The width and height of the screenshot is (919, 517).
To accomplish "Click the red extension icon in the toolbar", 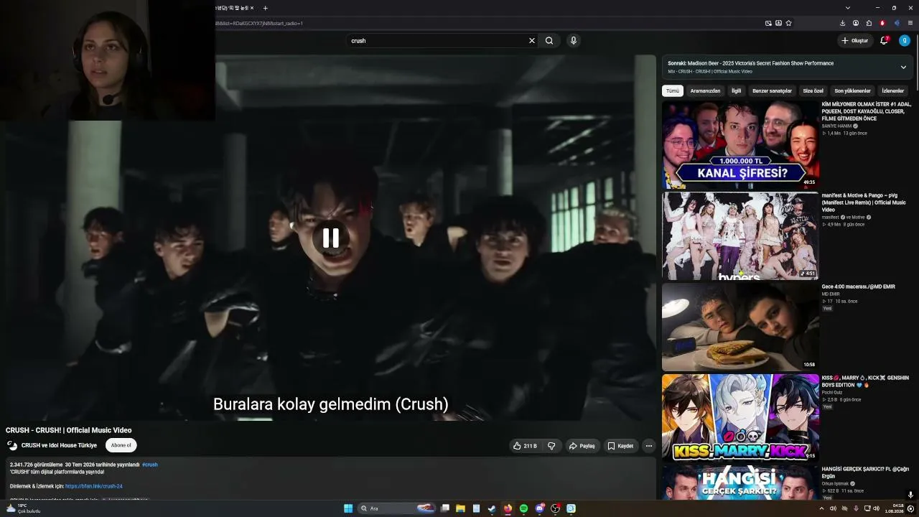I will (x=882, y=23).
